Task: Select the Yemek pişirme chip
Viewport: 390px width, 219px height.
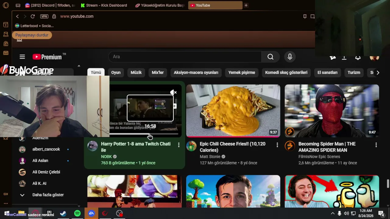Action: pos(242,73)
